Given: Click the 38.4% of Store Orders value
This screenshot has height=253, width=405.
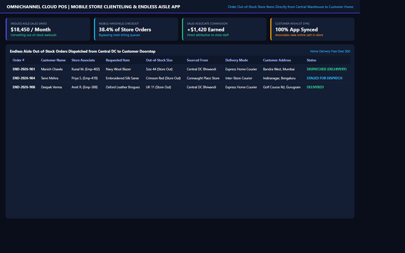Looking at the screenshot, I should point(125,30).
